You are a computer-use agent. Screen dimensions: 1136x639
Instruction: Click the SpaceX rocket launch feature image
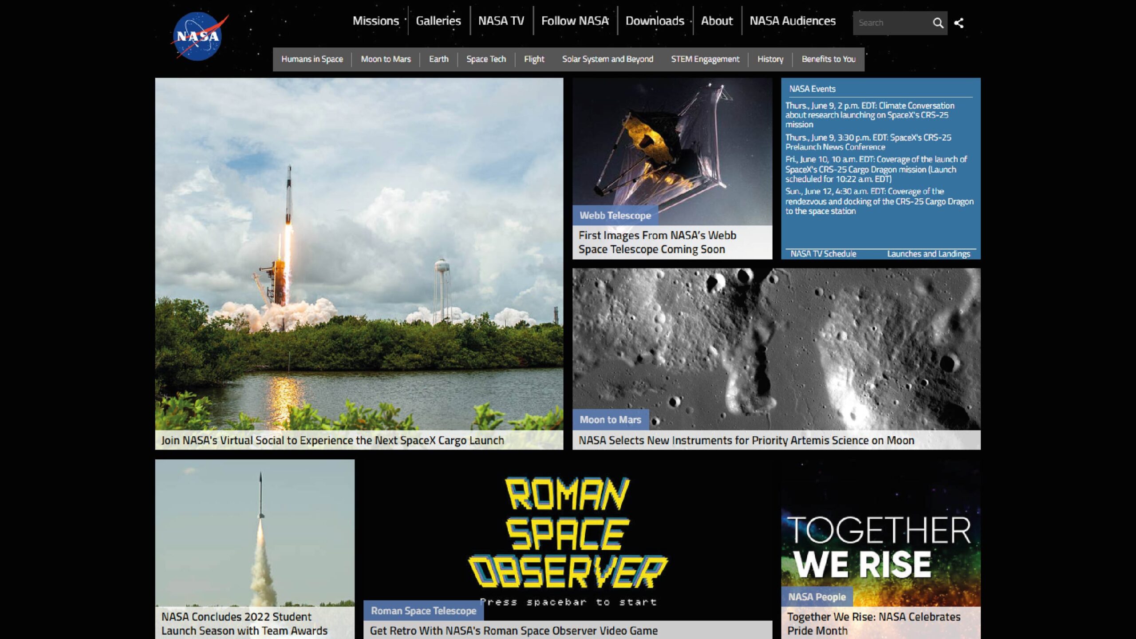pyautogui.click(x=359, y=253)
